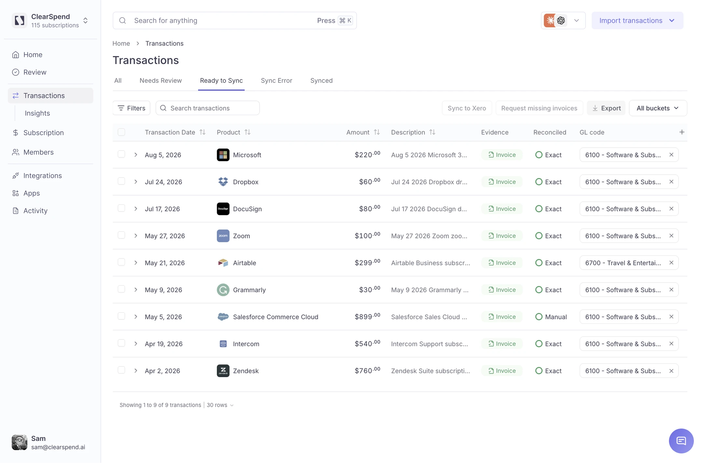This screenshot has width=703, height=463.
Task: Click the Zendesk product logo
Action: pos(223,371)
